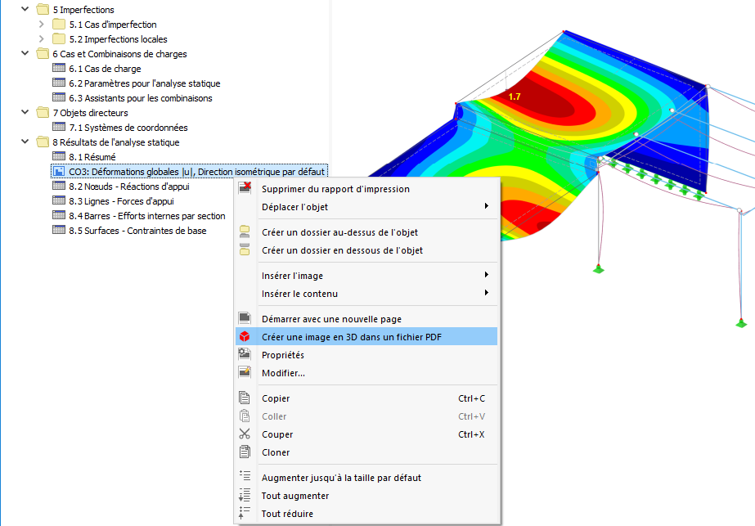
Task: Select 8.3 Lignes - Forces d'appui
Action: (121, 201)
